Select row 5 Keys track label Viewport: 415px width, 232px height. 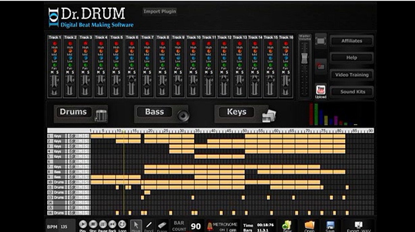57,157
